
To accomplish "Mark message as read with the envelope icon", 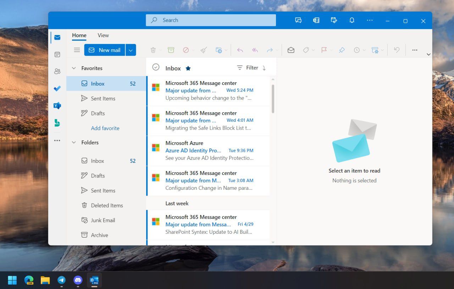I will 290,50.
